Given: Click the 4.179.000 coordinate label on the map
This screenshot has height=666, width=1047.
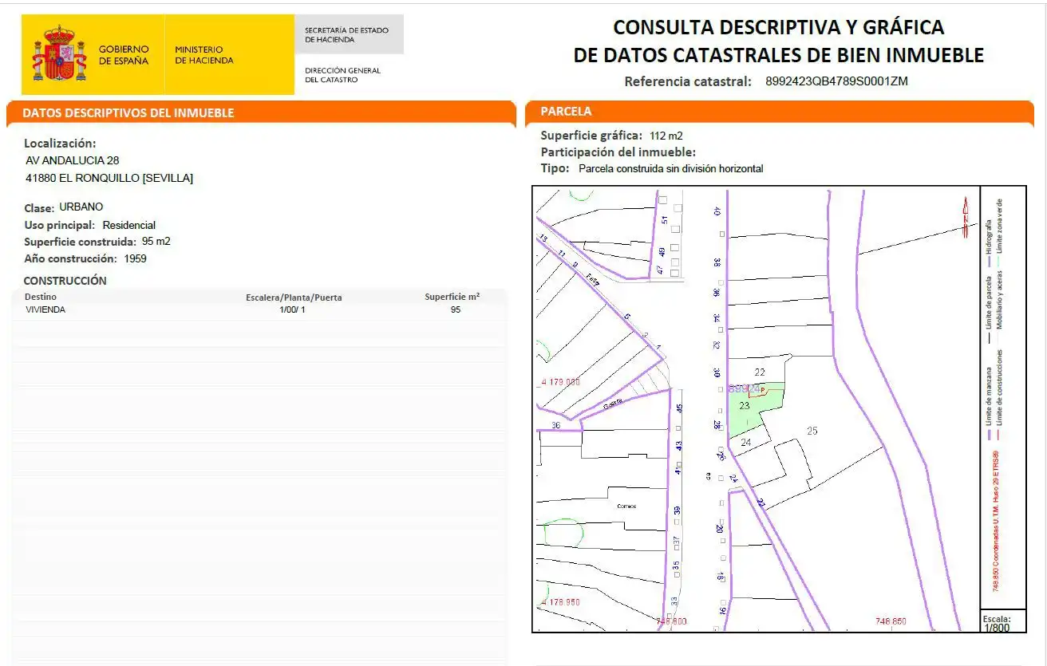Looking at the screenshot, I should click(x=560, y=383).
